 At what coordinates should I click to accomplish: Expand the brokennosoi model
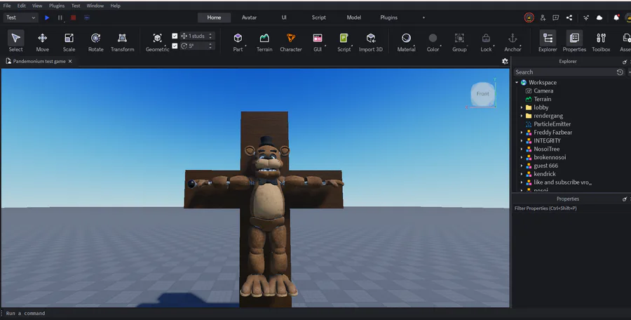coord(522,158)
